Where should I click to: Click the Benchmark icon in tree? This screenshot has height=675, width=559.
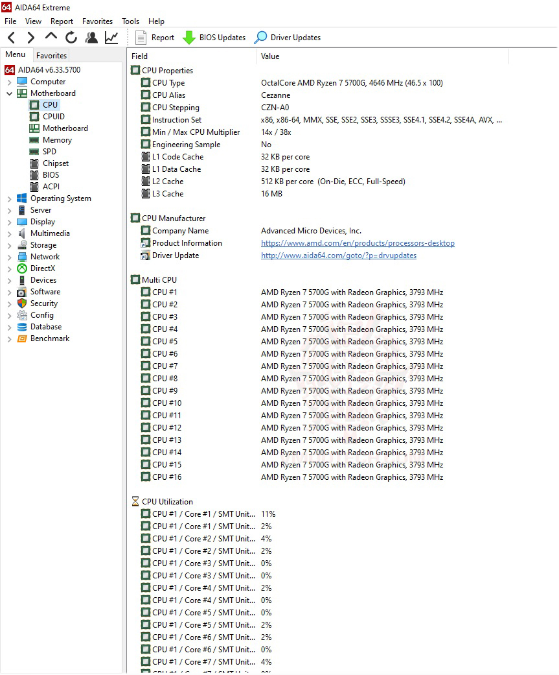tap(22, 338)
